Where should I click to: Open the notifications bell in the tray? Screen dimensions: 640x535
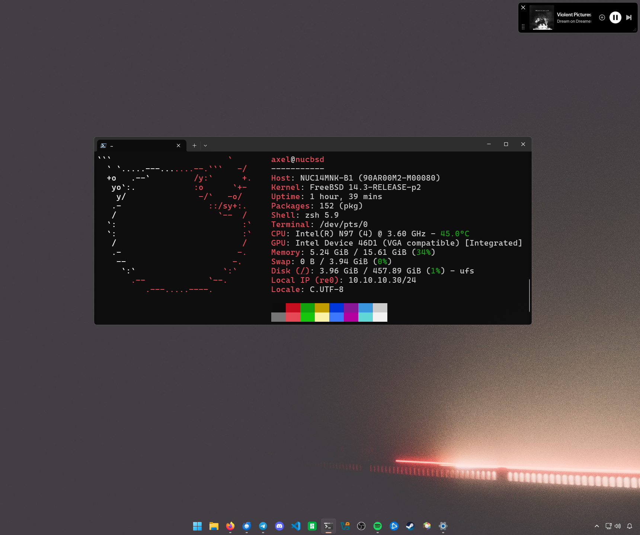pyautogui.click(x=630, y=526)
